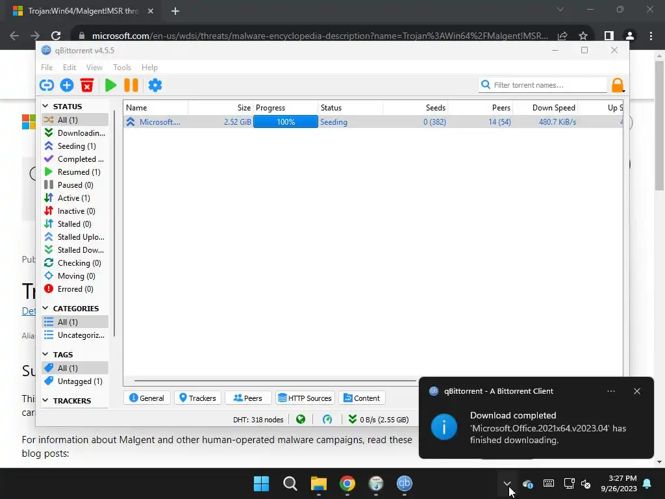The image size is (665, 499).
Task: Switch to the HTTP Sources tab
Action: 305,398
